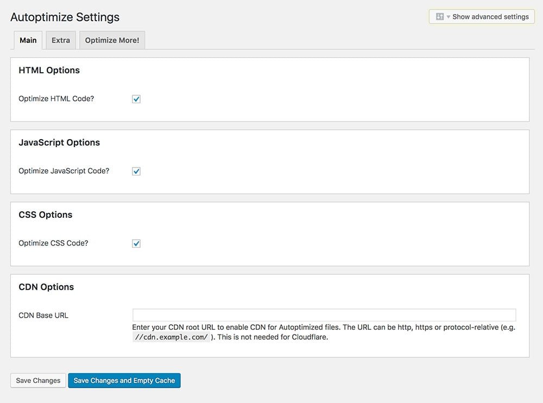Viewport: 543px width, 403px height.
Task: Click the JavaScript Options heading
Action: (59, 142)
